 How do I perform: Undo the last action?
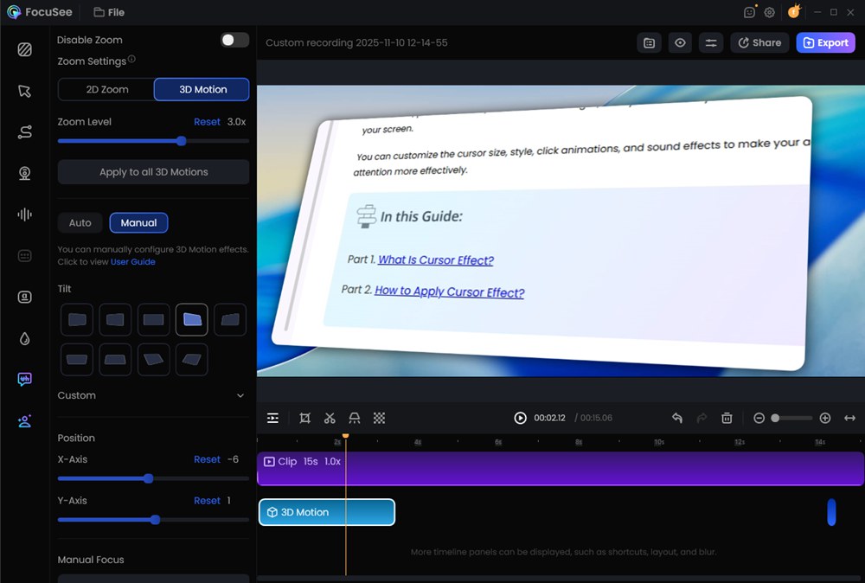(x=677, y=418)
